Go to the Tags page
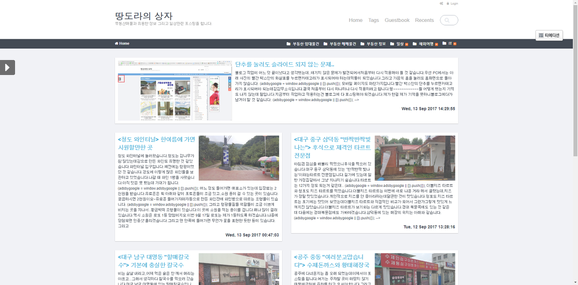This screenshot has width=578, height=285. [373, 20]
